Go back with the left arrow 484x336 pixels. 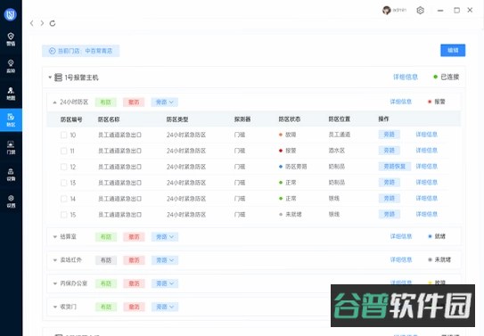pyautogui.click(x=32, y=23)
